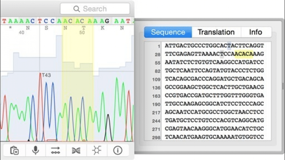Open the circled info icon in toolbar
Viewport: 285px width, 160px height.
pyautogui.click(x=118, y=150)
